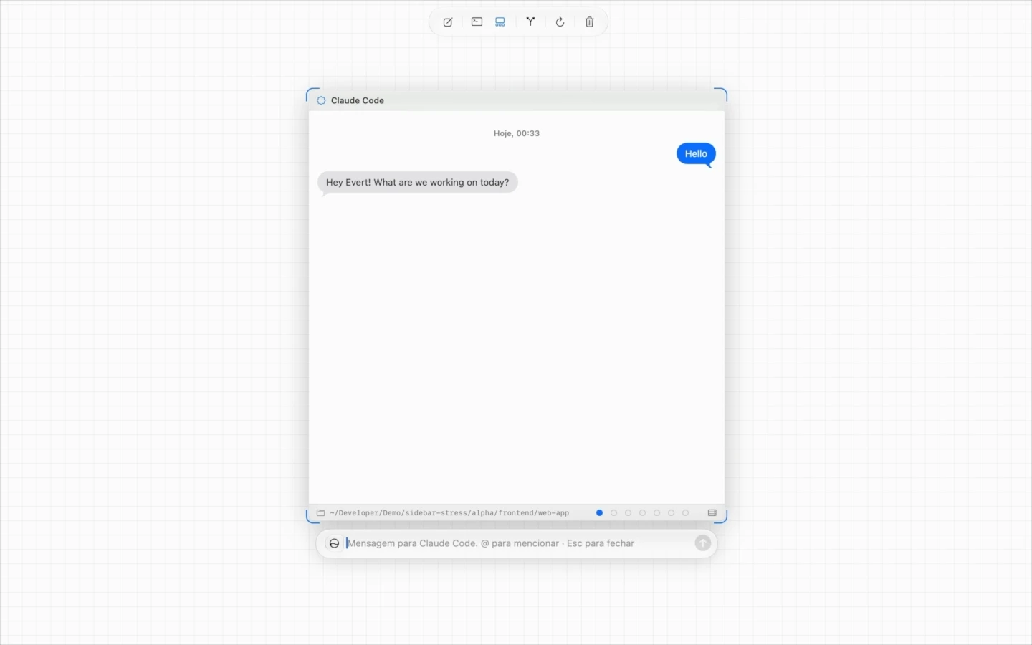Image resolution: width=1032 pixels, height=645 pixels.
Task: Click the "Hey Evert! What are we working on today?" reply
Action: click(418, 183)
